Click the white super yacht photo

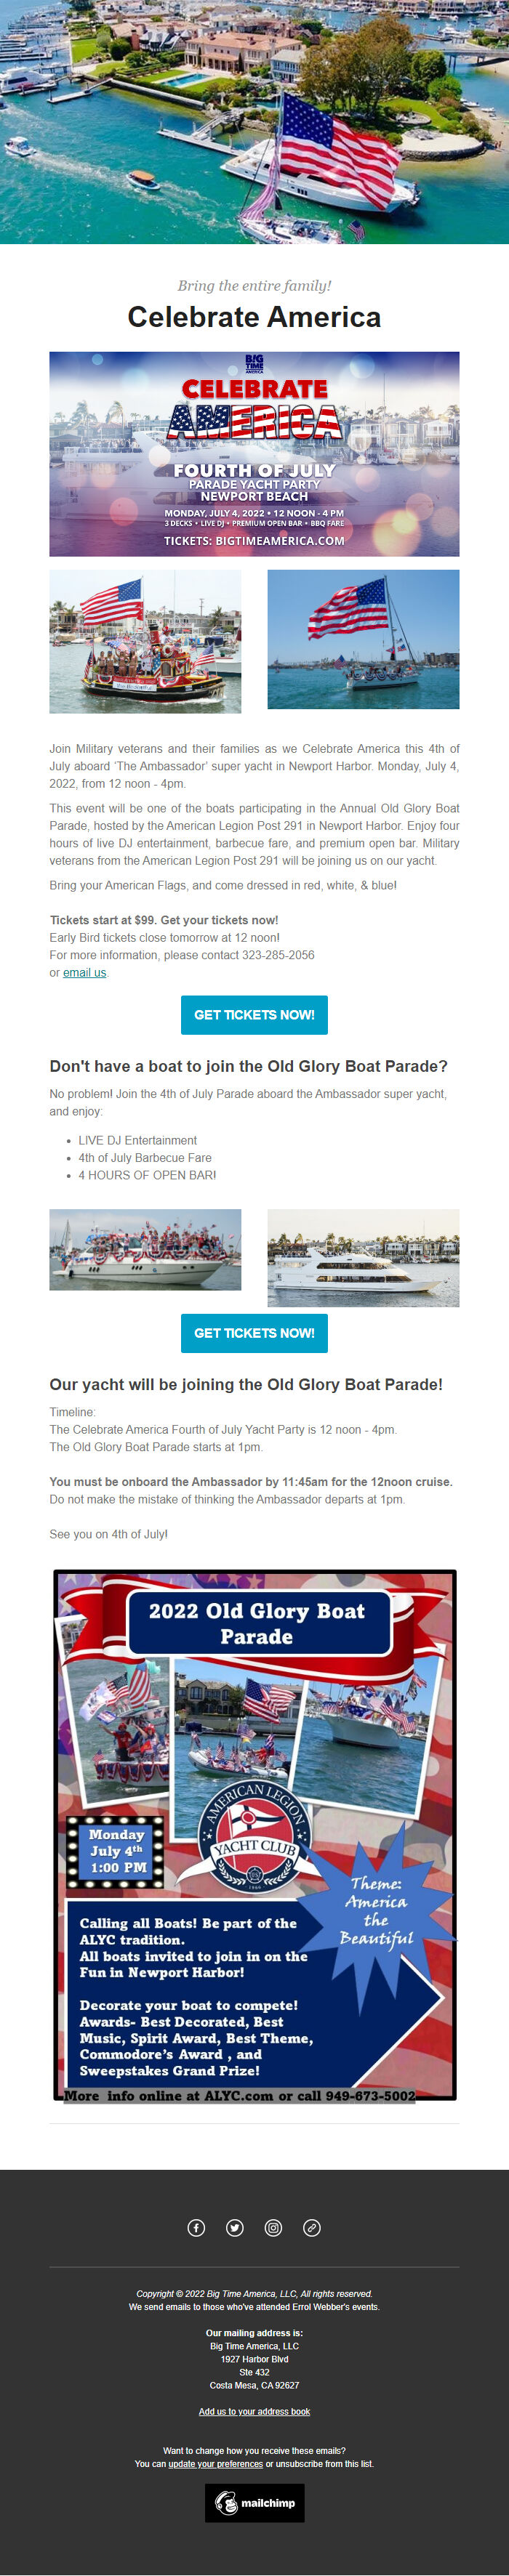click(x=363, y=1257)
